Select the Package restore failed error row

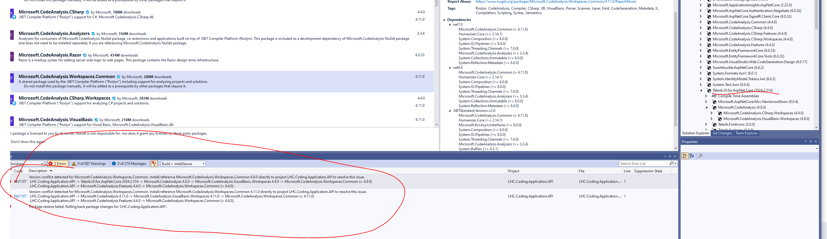(x=343, y=207)
